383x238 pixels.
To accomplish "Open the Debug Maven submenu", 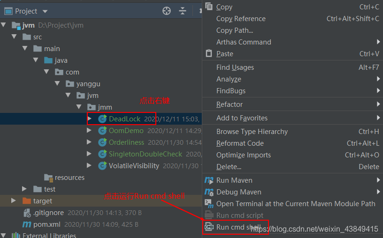I will click(292, 192).
